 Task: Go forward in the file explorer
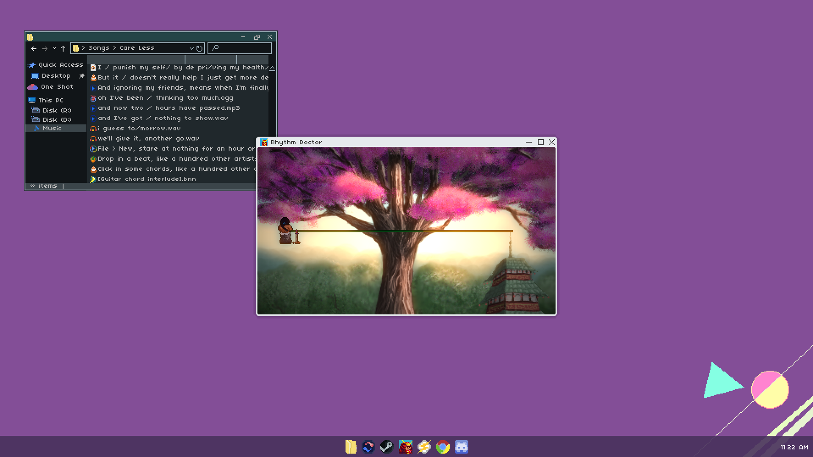pyautogui.click(x=45, y=48)
